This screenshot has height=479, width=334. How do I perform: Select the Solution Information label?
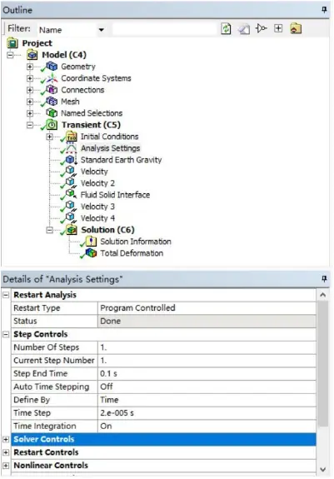click(x=136, y=242)
